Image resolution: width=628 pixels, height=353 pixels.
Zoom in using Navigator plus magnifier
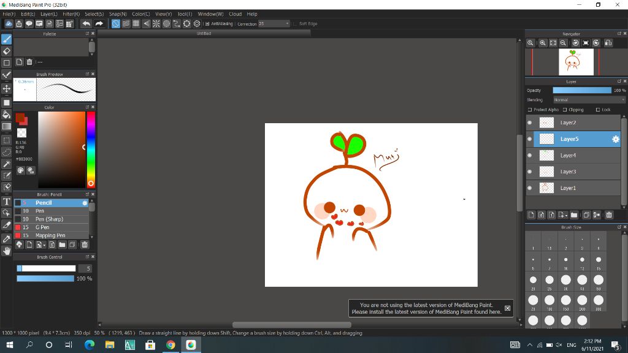tap(543, 43)
